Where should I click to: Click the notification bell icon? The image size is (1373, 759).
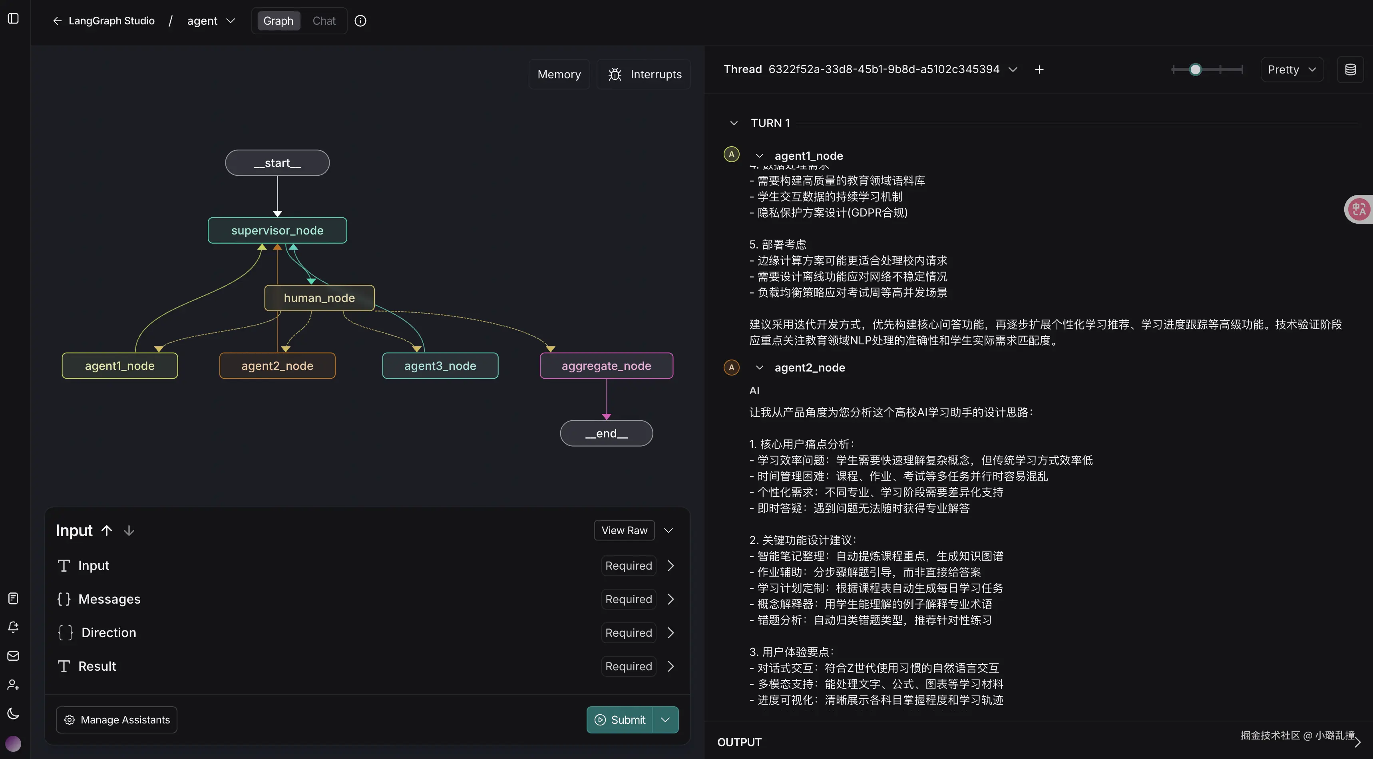click(13, 627)
